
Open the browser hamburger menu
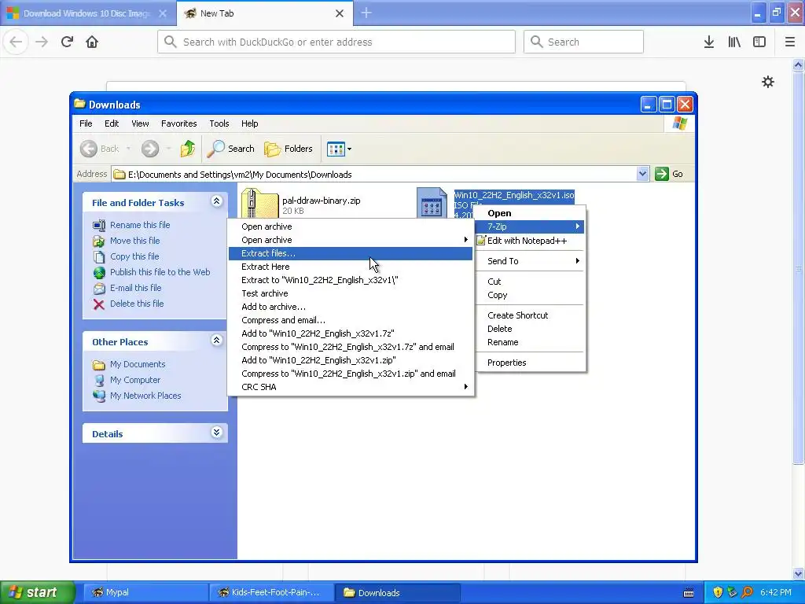[x=790, y=42]
